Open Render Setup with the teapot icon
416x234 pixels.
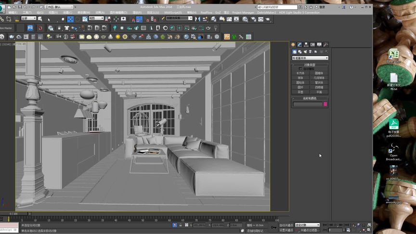(x=253, y=19)
